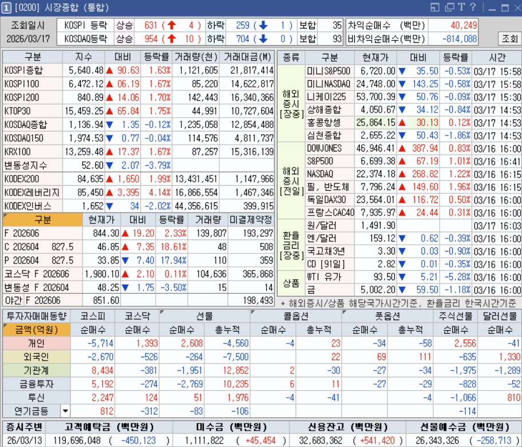
Task: Click the orange 금액(억원) unit header
Action: [37, 330]
